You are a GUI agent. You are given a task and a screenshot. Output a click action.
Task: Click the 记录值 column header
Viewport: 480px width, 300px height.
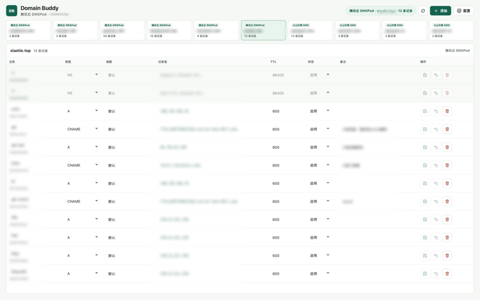click(162, 62)
